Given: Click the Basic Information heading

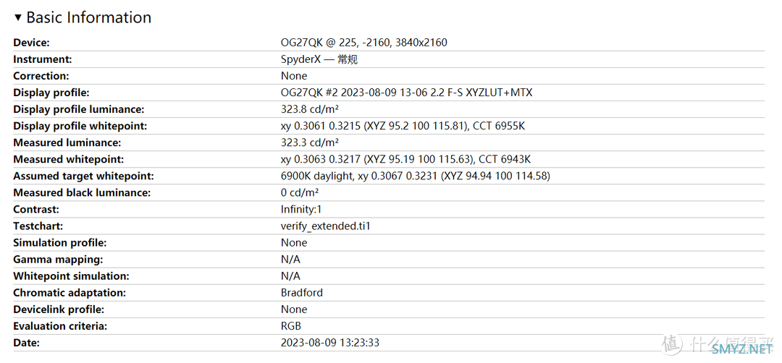Looking at the screenshot, I should coord(89,17).
